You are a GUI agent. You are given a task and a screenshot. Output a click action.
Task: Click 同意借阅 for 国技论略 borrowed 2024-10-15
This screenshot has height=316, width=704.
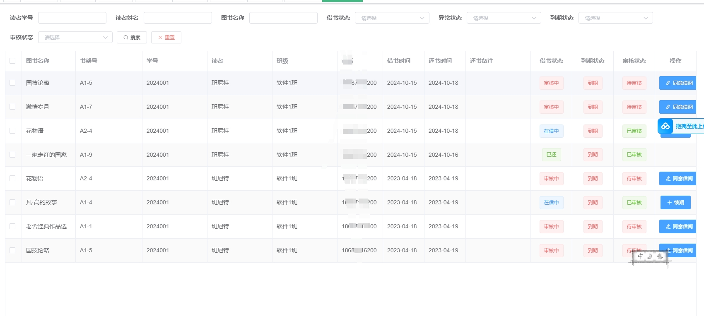click(x=678, y=83)
